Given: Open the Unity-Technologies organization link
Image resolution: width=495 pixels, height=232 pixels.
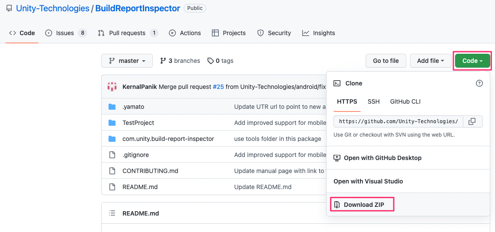Looking at the screenshot, I should 53,9.
